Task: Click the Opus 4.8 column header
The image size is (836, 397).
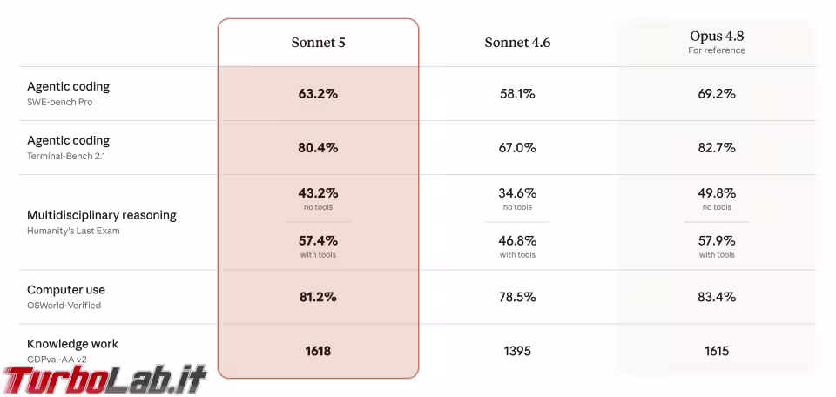Action: point(717,36)
